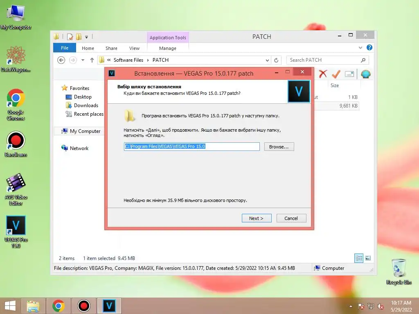
Task: Click the orange checkmark toolbar icon
Action: pos(336,74)
